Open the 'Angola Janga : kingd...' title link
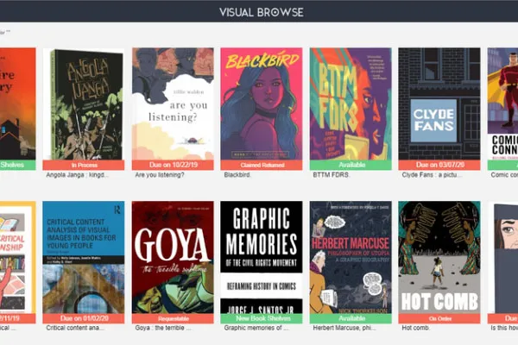 coord(77,175)
